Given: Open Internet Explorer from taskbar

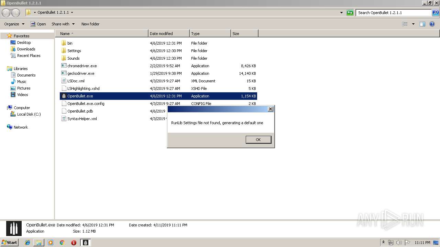Looking at the screenshot, I should point(27,243).
